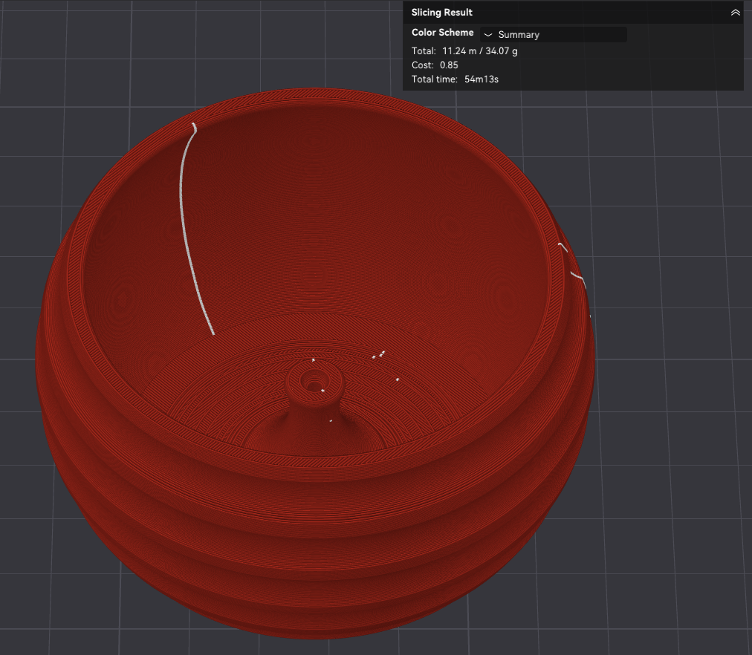
Task: Click the two small white dots near spout
Action: [x=378, y=355]
